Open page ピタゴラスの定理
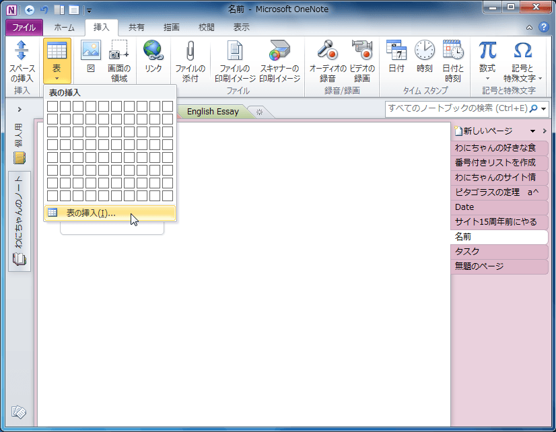556x432 pixels. click(x=499, y=192)
